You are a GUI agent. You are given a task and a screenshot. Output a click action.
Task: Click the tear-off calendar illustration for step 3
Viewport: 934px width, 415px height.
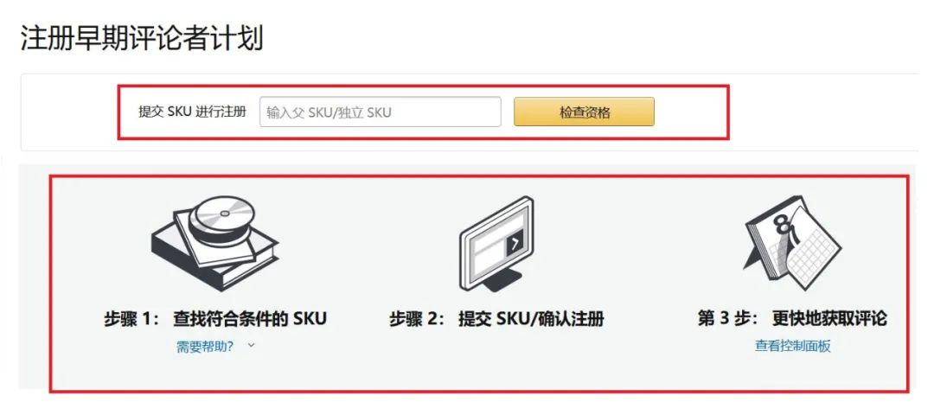pyautogui.click(x=792, y=244)
